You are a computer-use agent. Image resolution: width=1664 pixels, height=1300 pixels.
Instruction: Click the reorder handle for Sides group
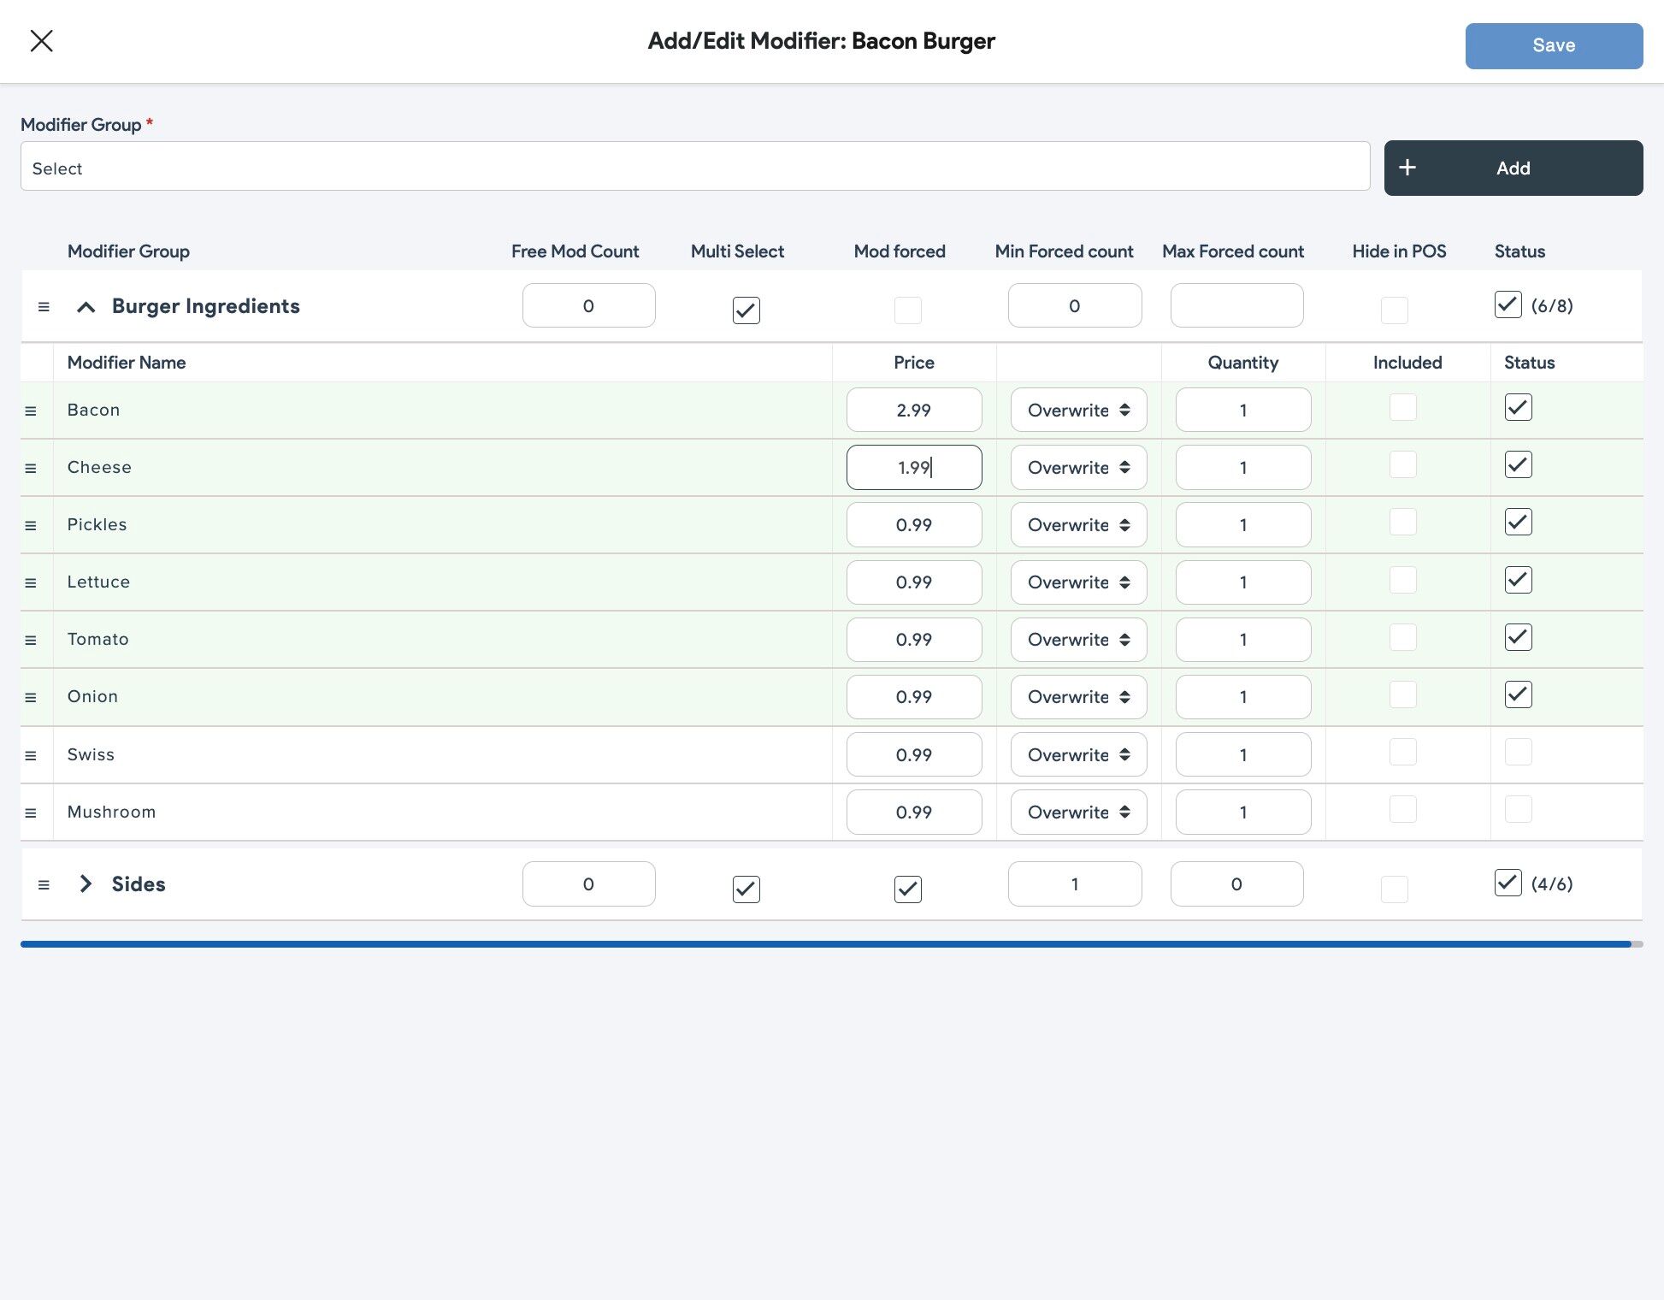click(44, 885)
